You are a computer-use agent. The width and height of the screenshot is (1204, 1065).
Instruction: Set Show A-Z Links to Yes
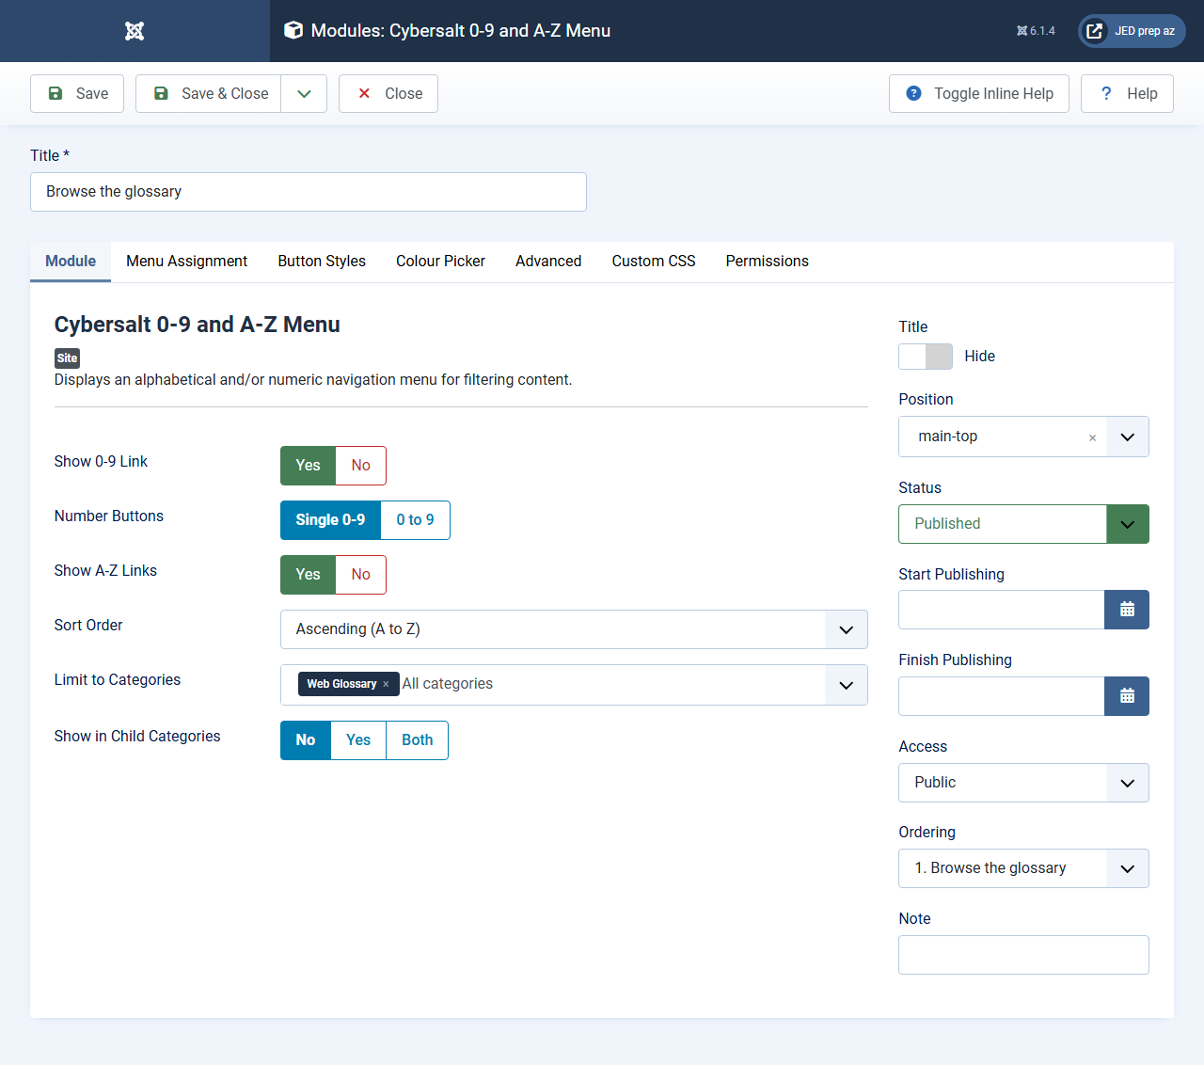pyautogui.click(x=309, y=575)
